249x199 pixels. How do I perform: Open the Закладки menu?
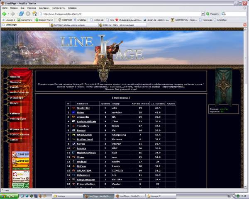click(44, 8)
